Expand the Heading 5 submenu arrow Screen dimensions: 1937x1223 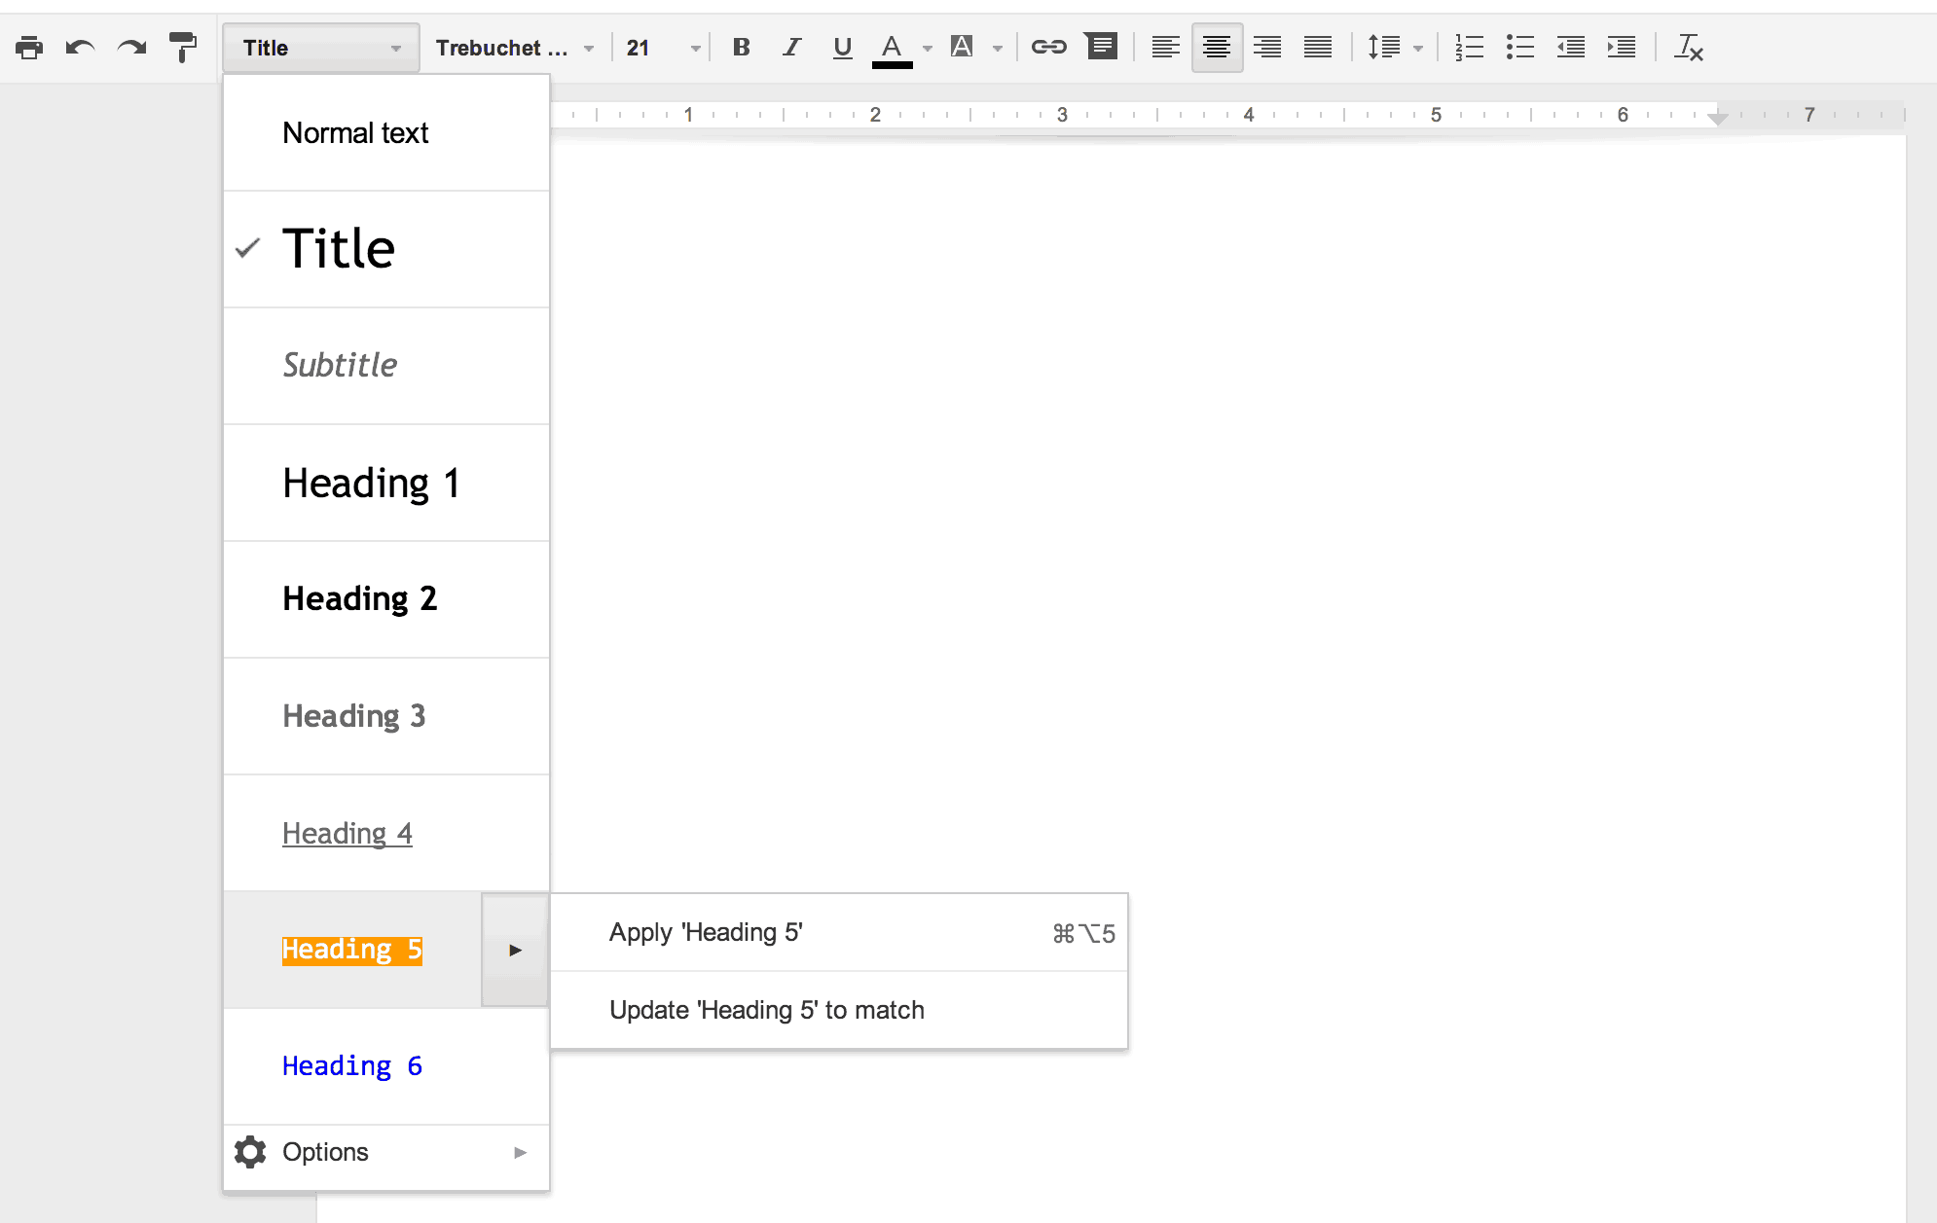(x=515, y=950)
